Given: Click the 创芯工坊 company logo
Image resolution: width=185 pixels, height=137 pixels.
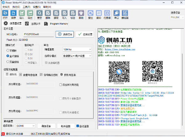Looking at the screenshot, I should pos(115,40).
